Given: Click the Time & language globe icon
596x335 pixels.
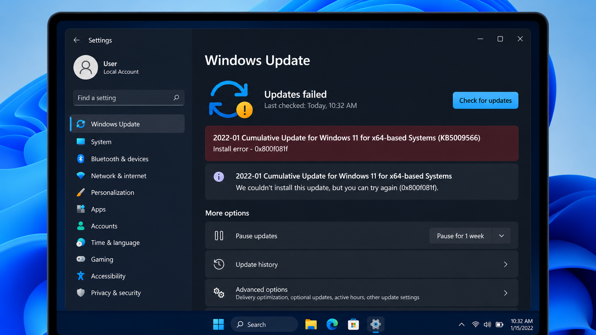Looking at the screenshot, I should click(x=81, y=243).
